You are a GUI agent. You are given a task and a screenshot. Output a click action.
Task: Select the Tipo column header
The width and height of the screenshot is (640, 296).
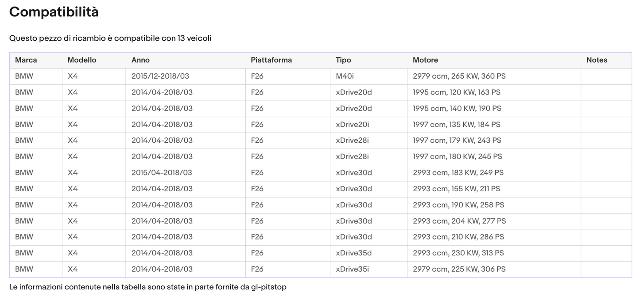[x=343, y=60]
